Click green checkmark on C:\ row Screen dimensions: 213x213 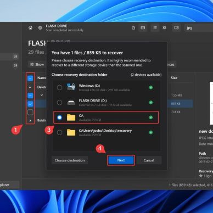click(151, 117)
